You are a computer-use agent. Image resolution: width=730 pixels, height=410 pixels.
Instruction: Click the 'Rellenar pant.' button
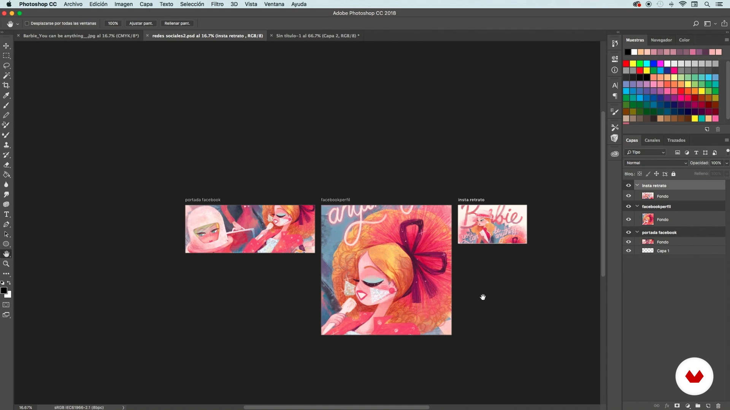[x=177, y=24]
